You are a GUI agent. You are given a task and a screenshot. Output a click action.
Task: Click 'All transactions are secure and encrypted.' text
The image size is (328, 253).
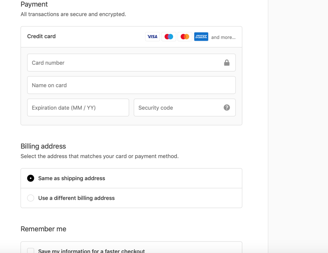(x=73, y=14)
